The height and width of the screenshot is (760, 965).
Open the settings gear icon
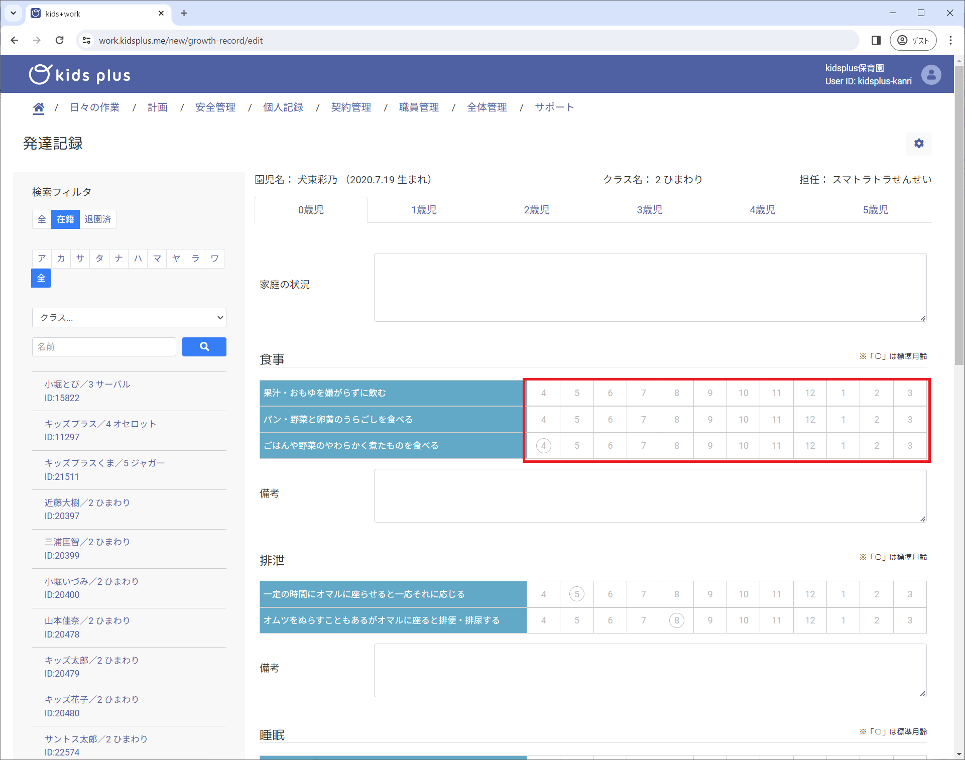coord(919,144)
